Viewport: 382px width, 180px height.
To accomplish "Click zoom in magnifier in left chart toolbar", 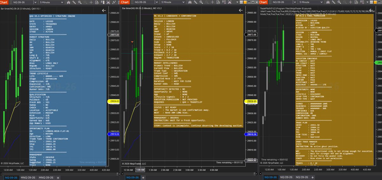I will pyautogui.click(x=80, y=2).
